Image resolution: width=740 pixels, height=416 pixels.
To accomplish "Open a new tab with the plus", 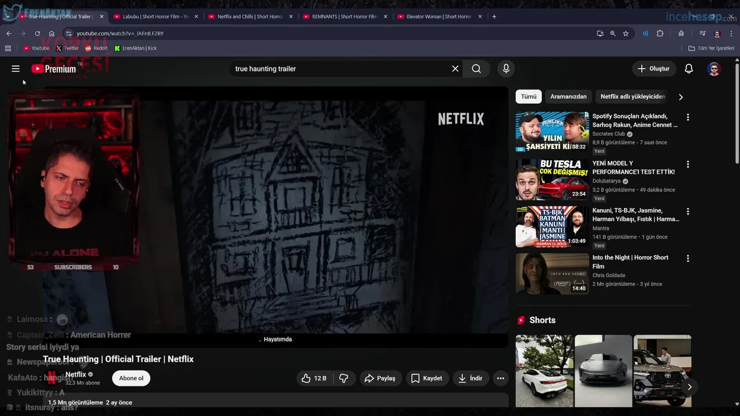I will (x=494, y=17).
